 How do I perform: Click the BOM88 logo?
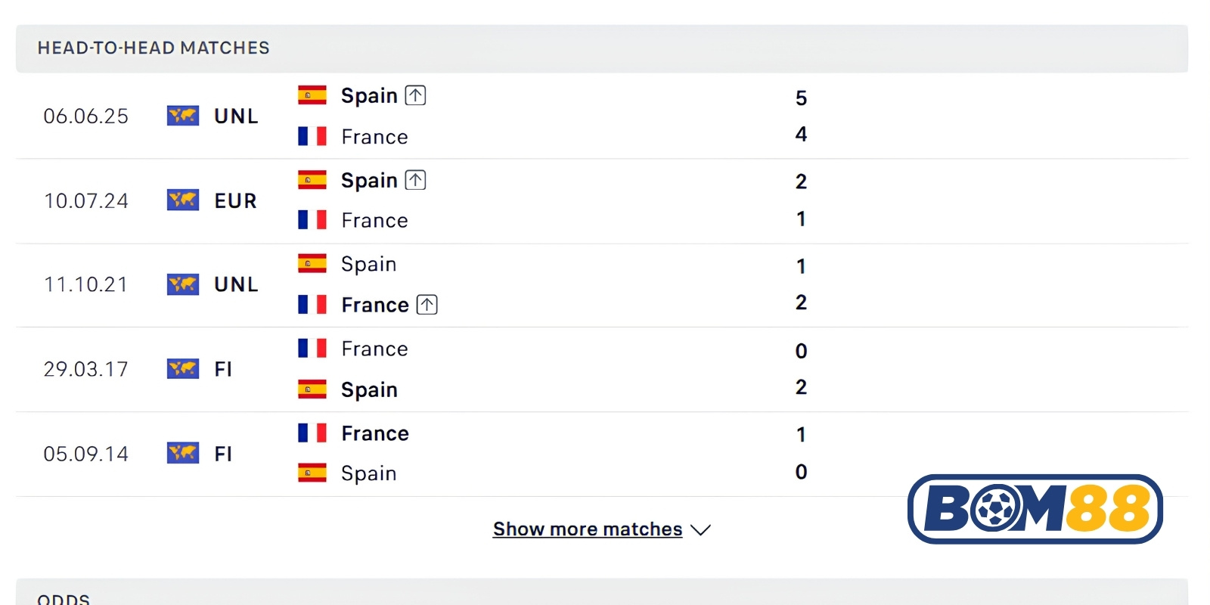(x=1035, y=509)
